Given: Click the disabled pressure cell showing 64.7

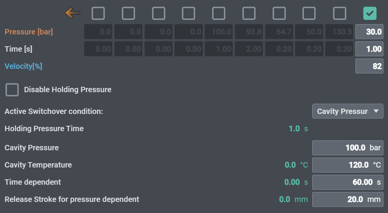Looking at the screenshot, I should click(x=279, y=32).
